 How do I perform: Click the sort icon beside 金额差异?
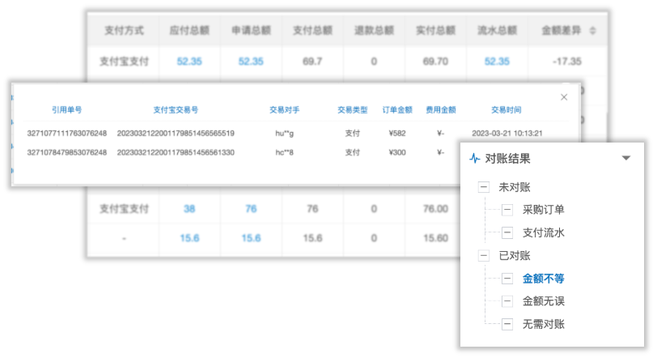pos(593,30)
